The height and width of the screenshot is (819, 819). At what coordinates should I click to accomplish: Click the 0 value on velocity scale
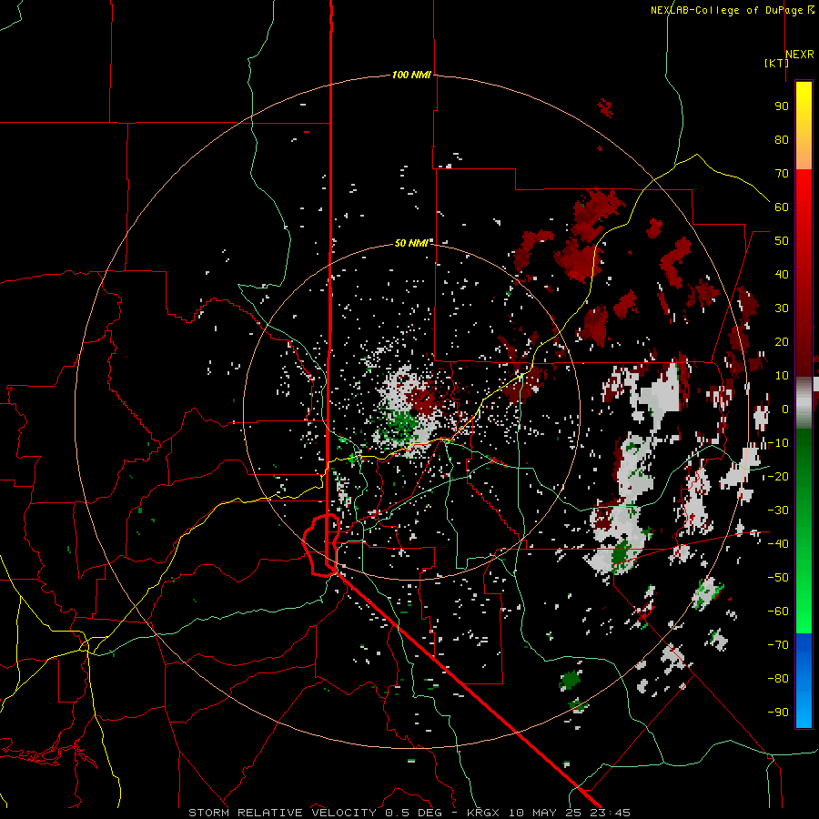(785, 409)
